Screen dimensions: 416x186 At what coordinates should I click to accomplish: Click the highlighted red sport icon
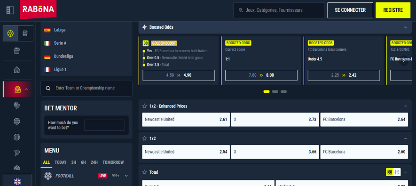pyautogui.click(x=17, y=89)
